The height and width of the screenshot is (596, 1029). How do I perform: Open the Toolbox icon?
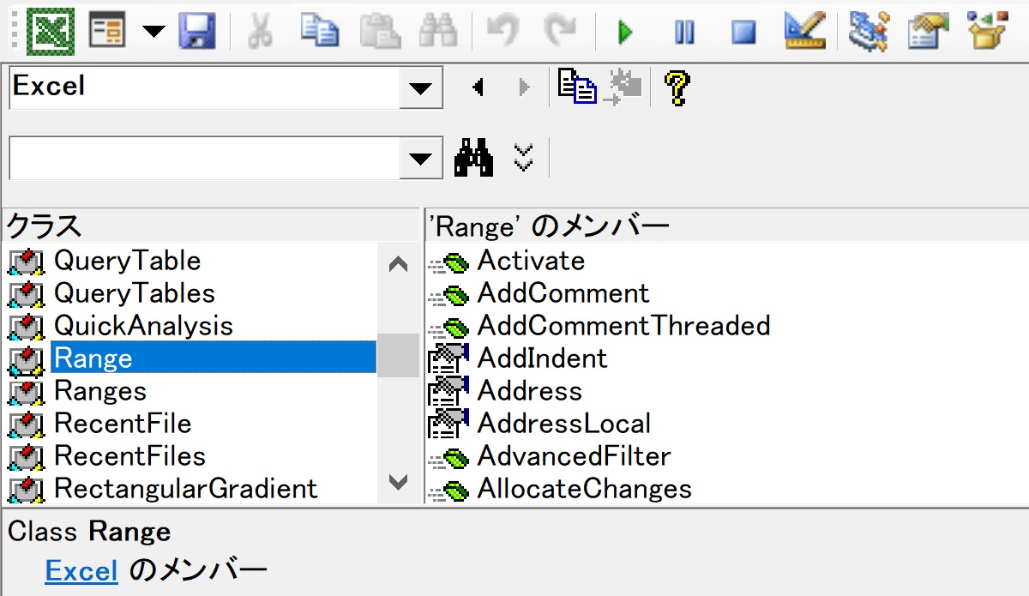point(989,31)
